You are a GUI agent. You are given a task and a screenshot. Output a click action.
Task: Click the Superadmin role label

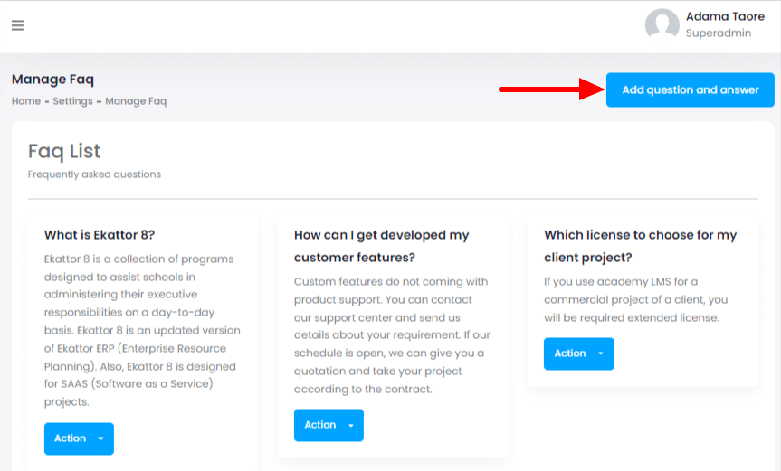click(716, 33)
